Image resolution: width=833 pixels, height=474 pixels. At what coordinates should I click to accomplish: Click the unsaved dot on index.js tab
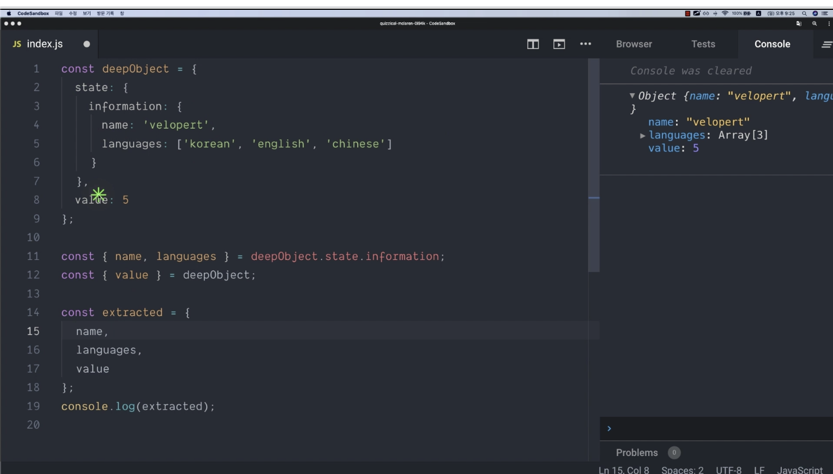[x=87, y=44]
